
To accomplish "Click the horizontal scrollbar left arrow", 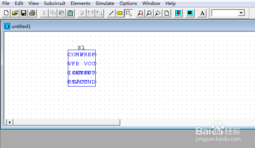I will [9, 122].
